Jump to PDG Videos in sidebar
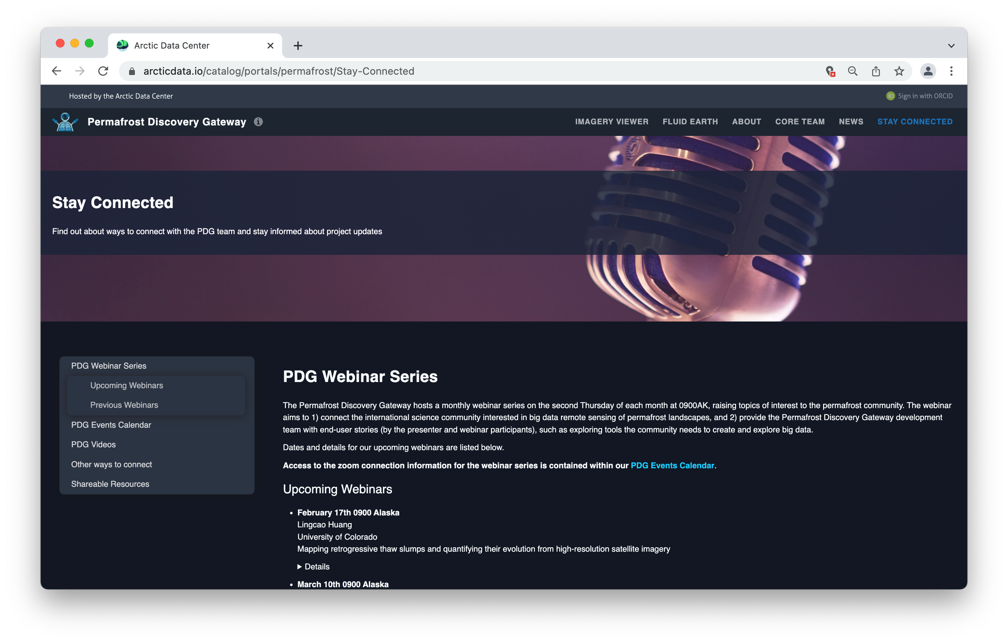 93,444
